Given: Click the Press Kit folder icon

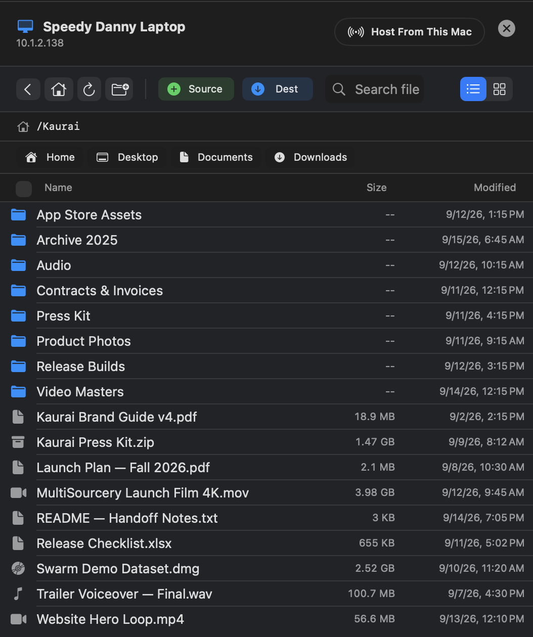Looking at the screenshot, I should 19,316.
